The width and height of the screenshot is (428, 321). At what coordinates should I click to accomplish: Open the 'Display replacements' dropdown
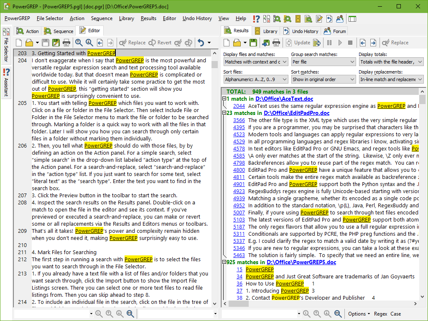click(x=391, y=79)
